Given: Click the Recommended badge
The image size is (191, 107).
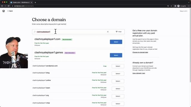Looking at the screenshot, I should click(67, 40).
